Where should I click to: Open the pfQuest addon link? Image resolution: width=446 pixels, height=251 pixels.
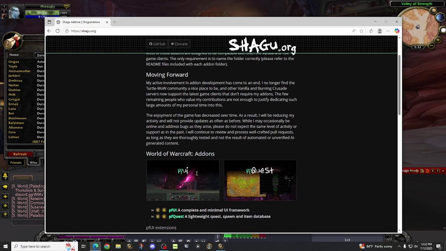tap(176, 216)
